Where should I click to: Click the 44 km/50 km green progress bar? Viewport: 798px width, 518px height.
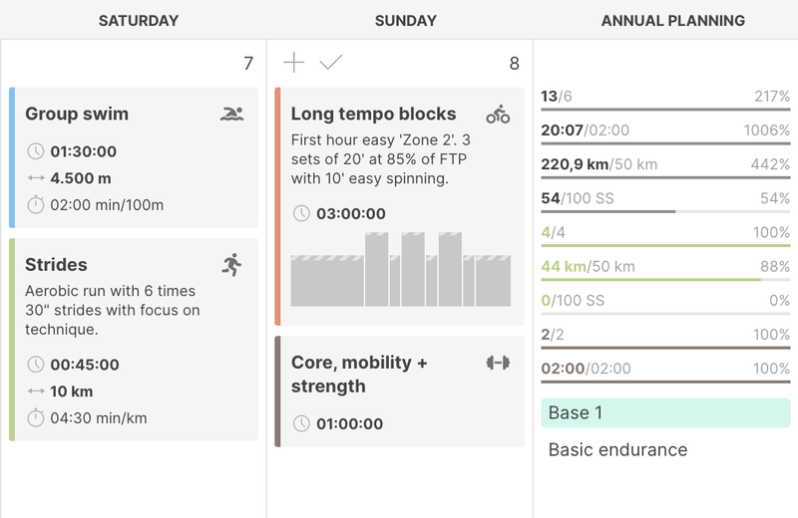click(664, 280)
